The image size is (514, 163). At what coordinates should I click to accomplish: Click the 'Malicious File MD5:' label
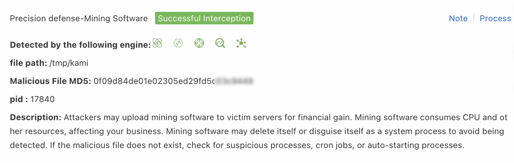tap(51, 81)
